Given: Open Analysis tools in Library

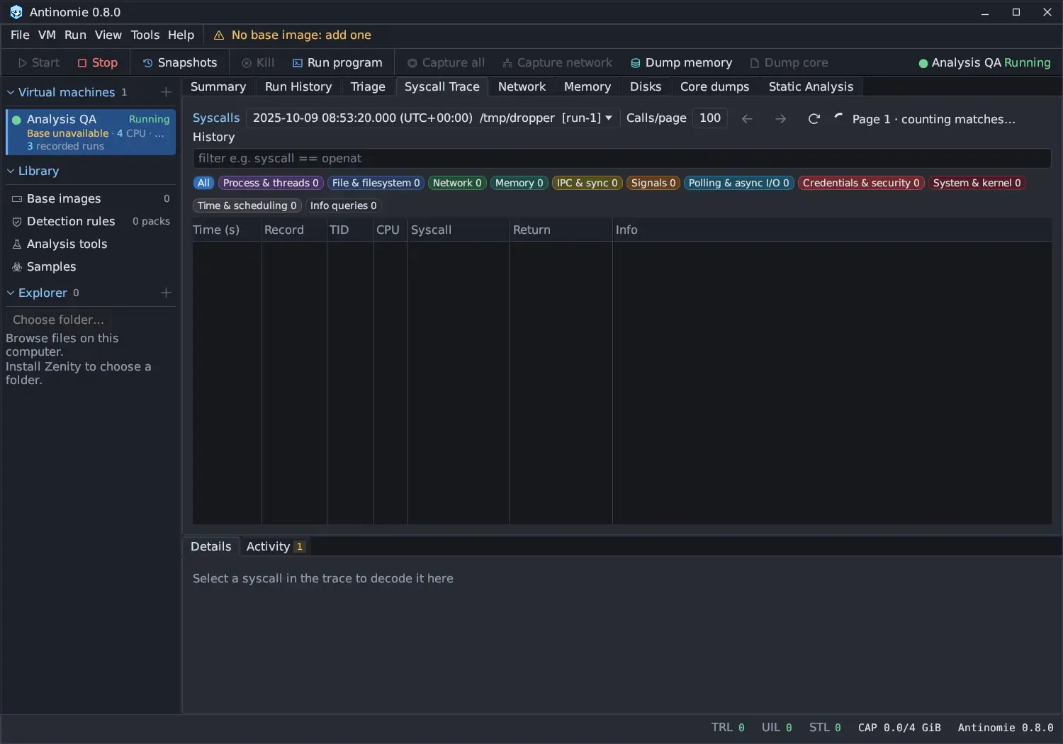Looking at the screenshot, I should pyautogui.click(x=91, y=244).
